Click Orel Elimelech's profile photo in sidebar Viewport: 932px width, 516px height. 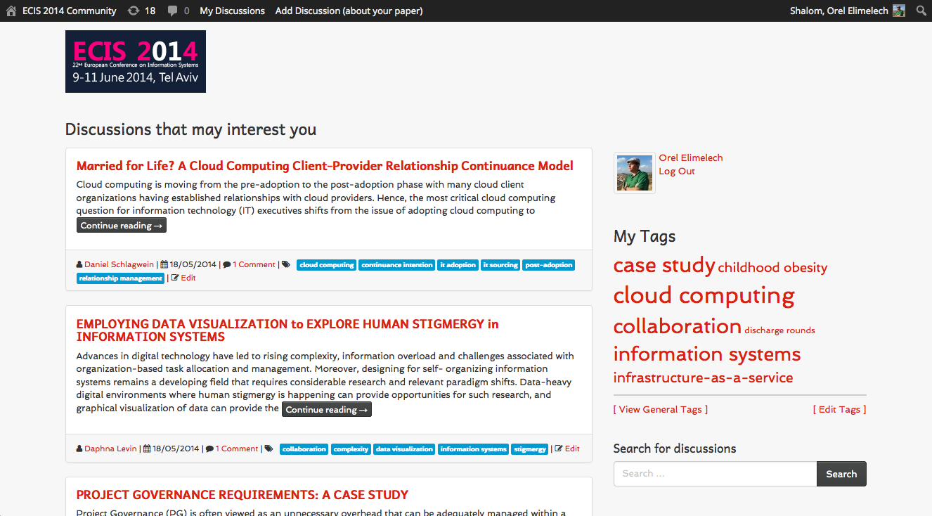point(635,173)
